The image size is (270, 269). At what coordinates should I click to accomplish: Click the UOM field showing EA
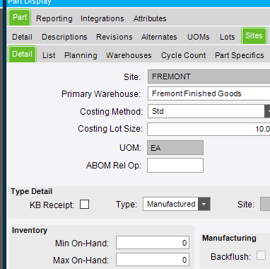click(175, 148)
